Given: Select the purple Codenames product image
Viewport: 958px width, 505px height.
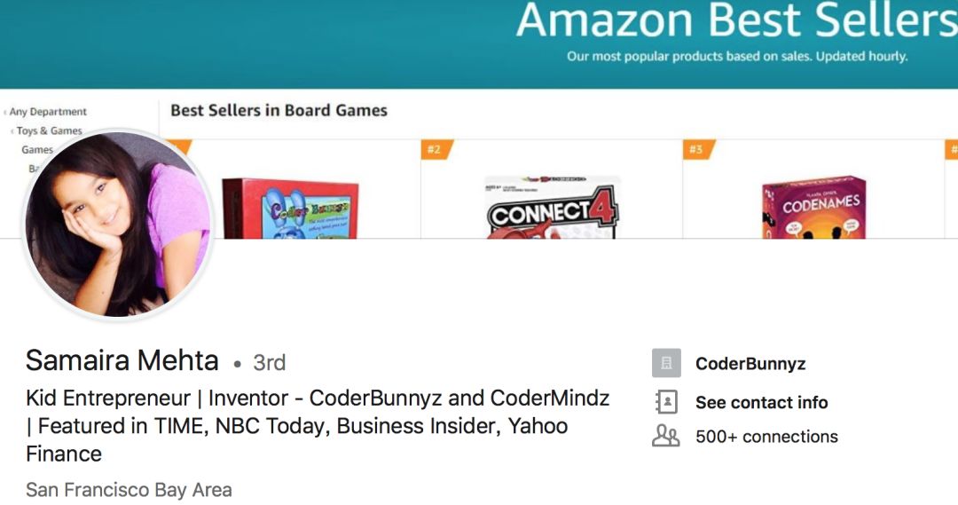Looking at the screenshot, I should tap(813, 209).
